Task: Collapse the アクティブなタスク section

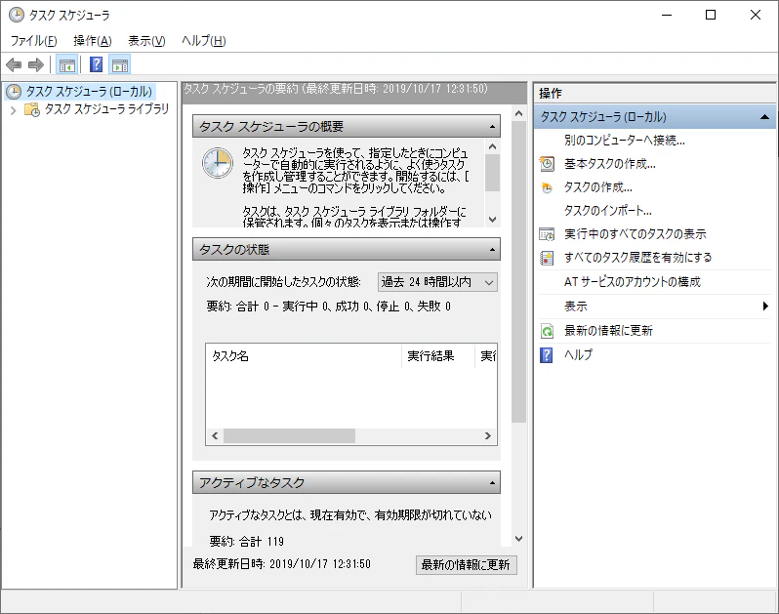Action: coord(492,483)
